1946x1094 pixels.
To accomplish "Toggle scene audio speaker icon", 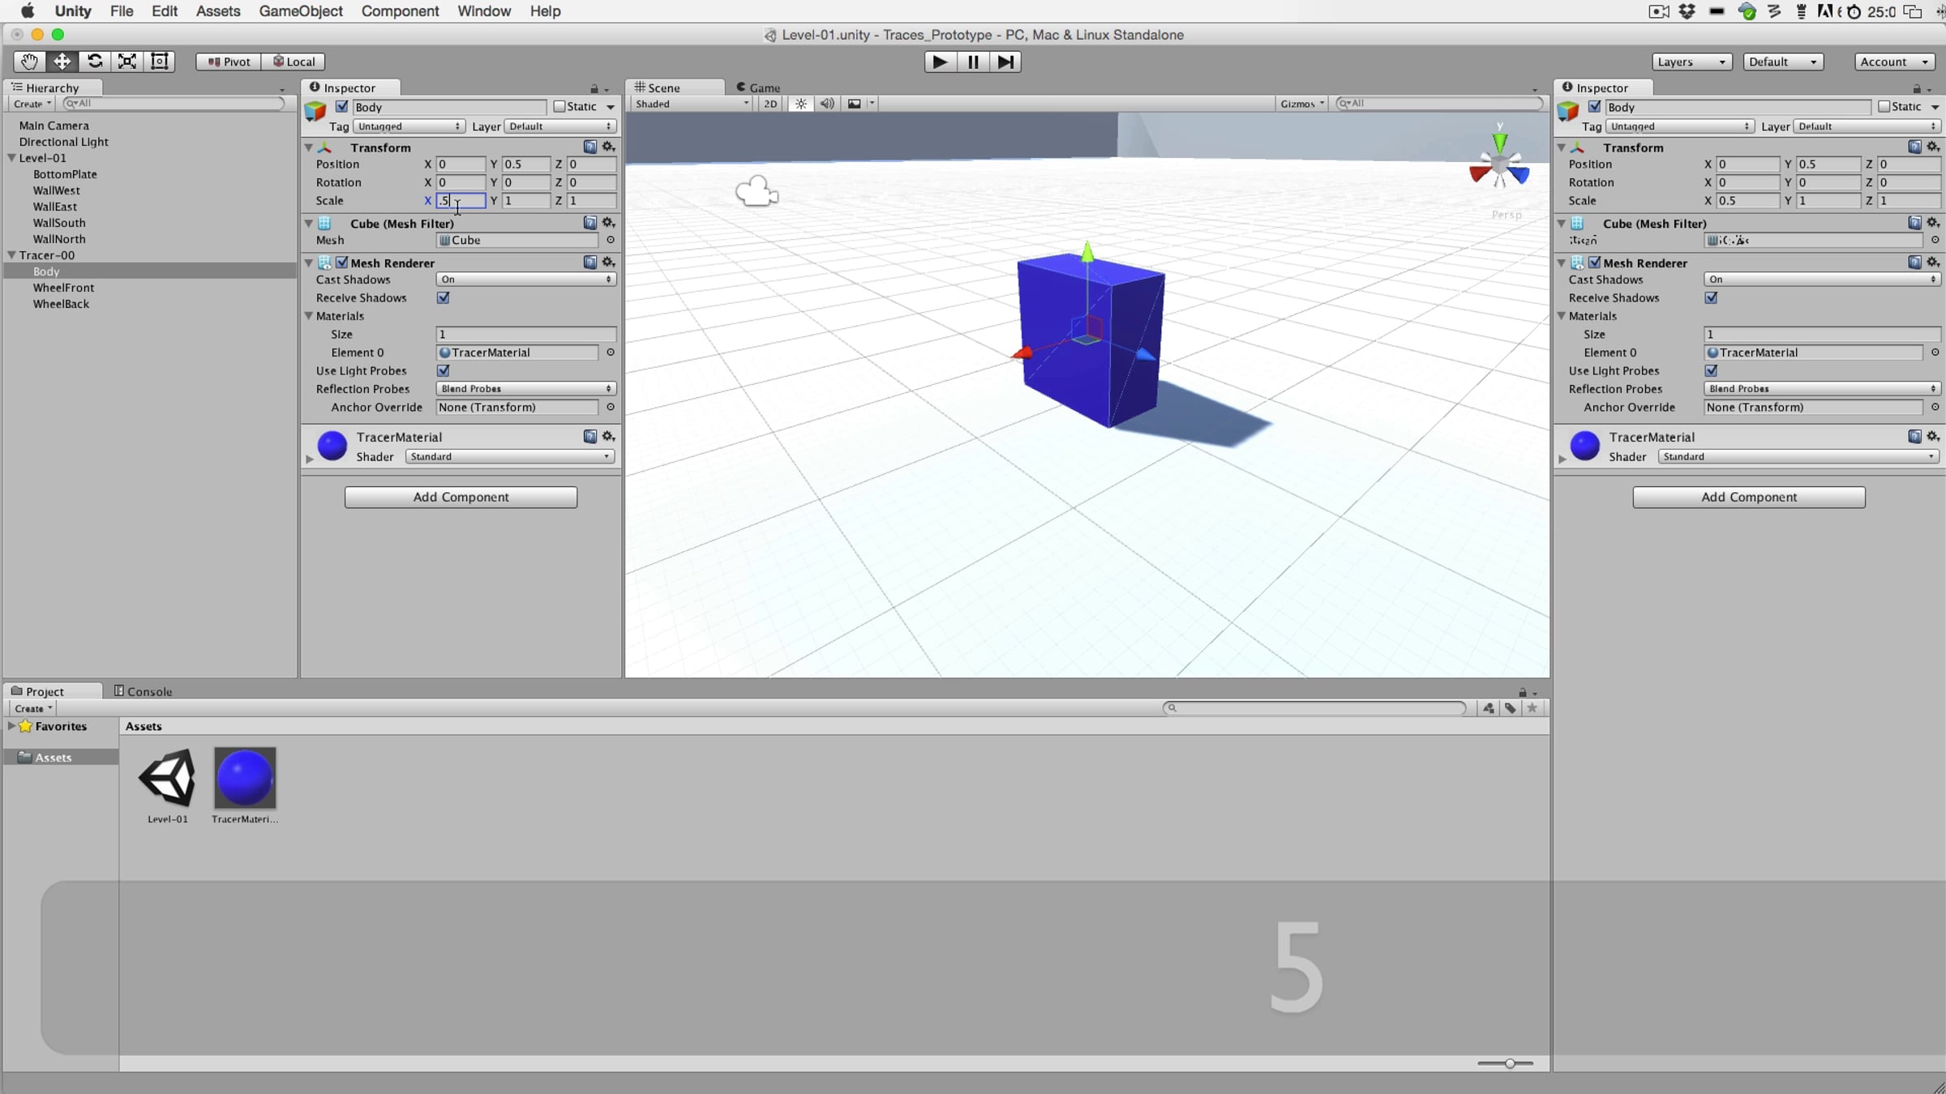I will 827,104.
